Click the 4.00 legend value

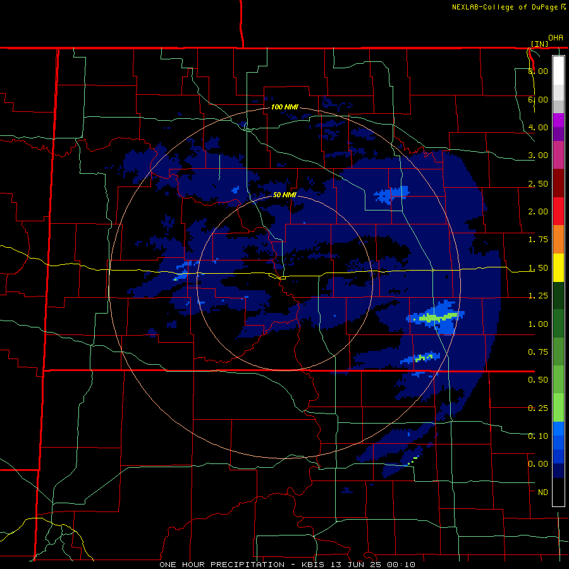(x=538, y=127)
